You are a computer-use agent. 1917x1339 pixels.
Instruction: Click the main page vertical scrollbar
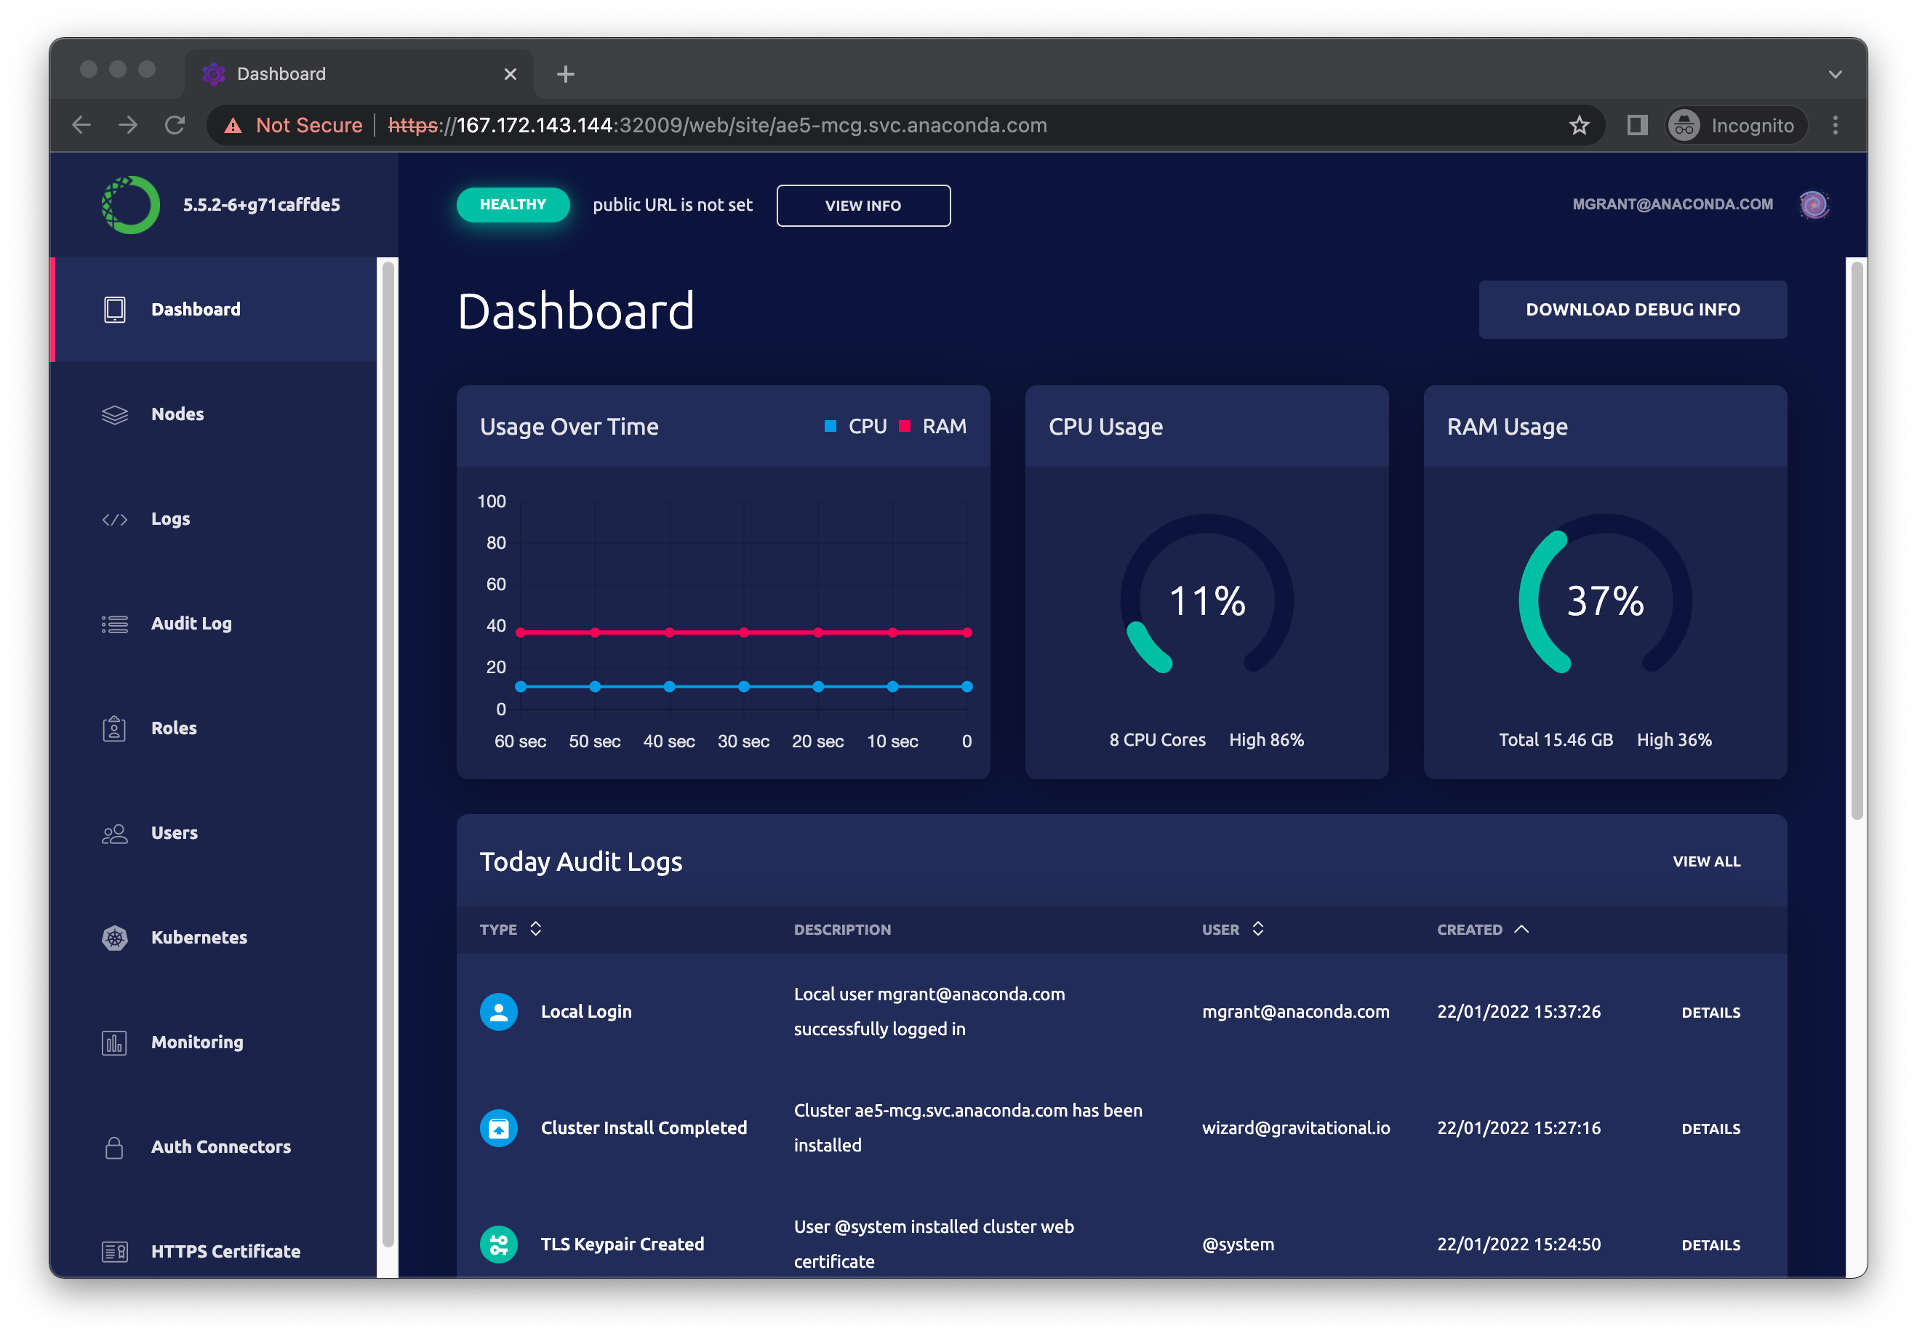tap(1856, 540)
